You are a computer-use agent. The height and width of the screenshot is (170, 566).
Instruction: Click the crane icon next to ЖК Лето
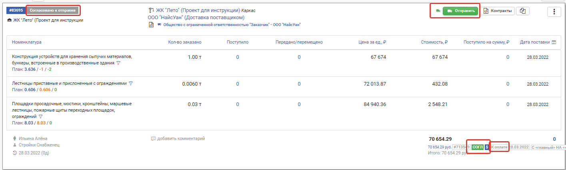[151, 10]
